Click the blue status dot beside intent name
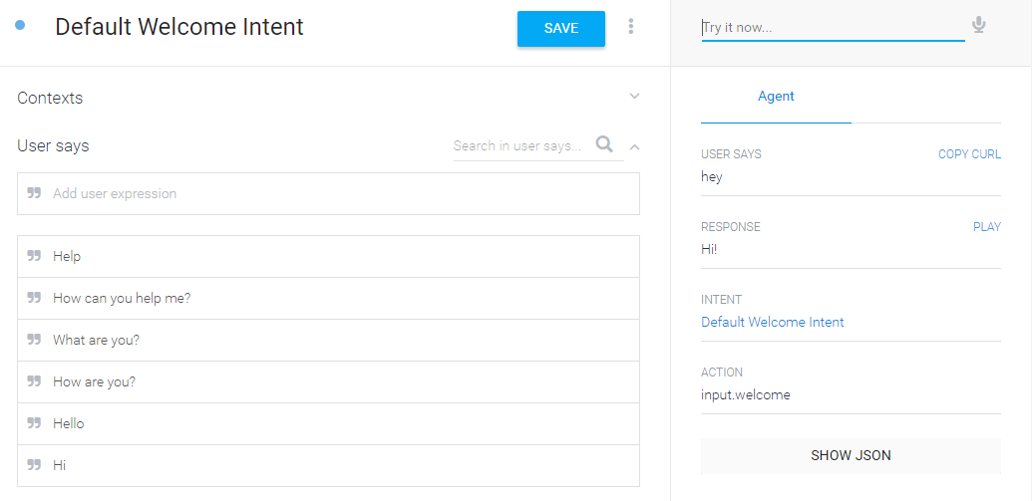1032x501 pixels. point(20,26)
